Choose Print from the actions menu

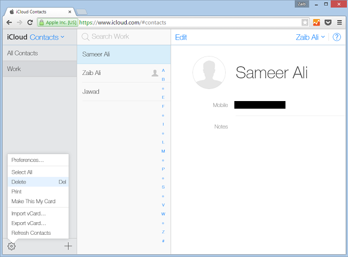click(x=38, y=192)
